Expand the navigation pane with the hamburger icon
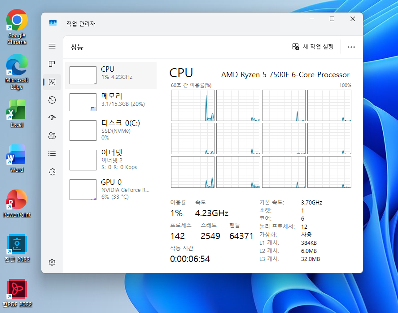This screenshot has width=398, height=313. point(52,46)
